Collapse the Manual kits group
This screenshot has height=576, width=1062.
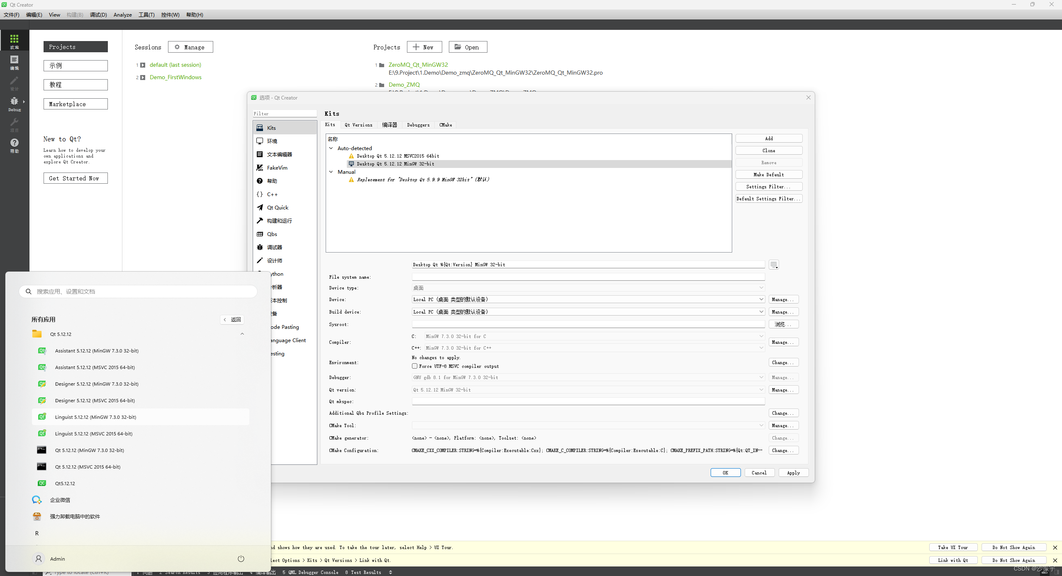(x=331, y=172)
